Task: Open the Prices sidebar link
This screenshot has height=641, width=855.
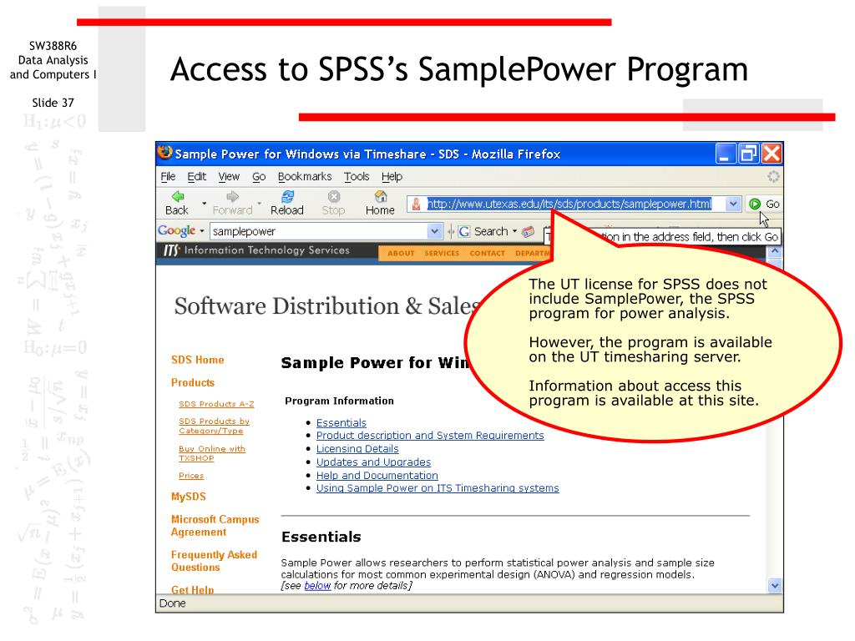Action: [x=191, y=476]
